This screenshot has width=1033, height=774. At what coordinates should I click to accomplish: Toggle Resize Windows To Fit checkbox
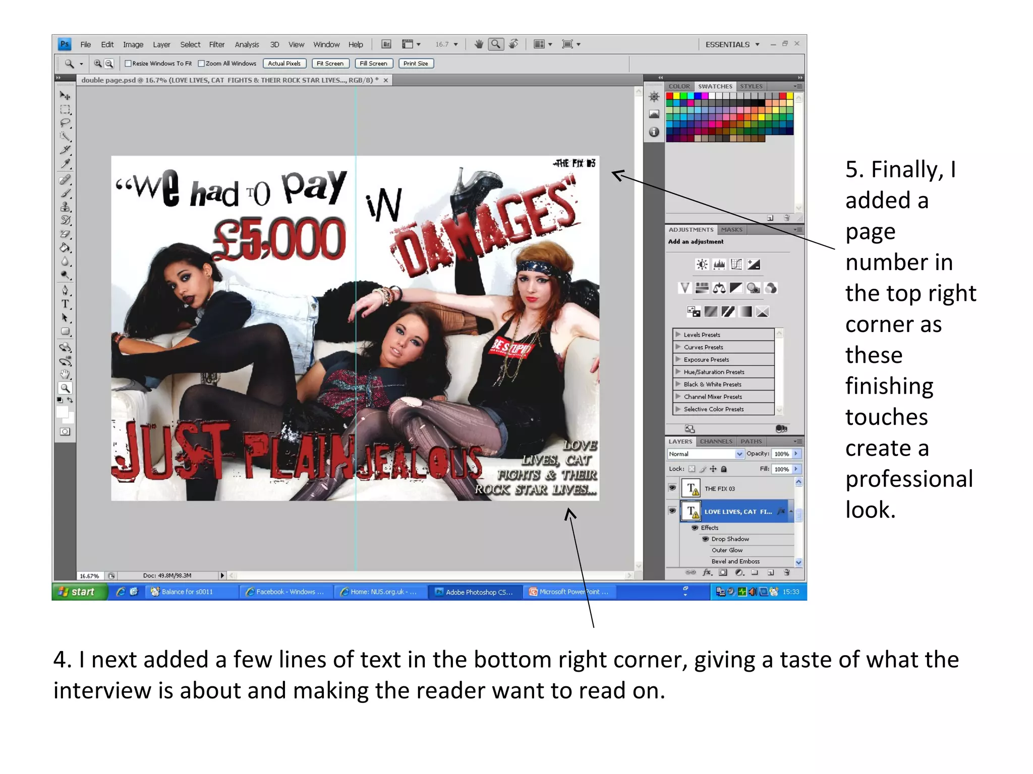128,63
